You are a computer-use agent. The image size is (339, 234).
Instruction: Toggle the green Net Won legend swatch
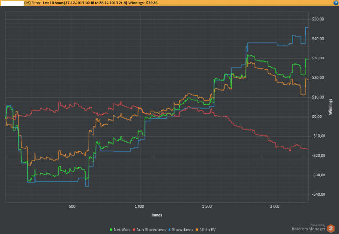[111, 230]
